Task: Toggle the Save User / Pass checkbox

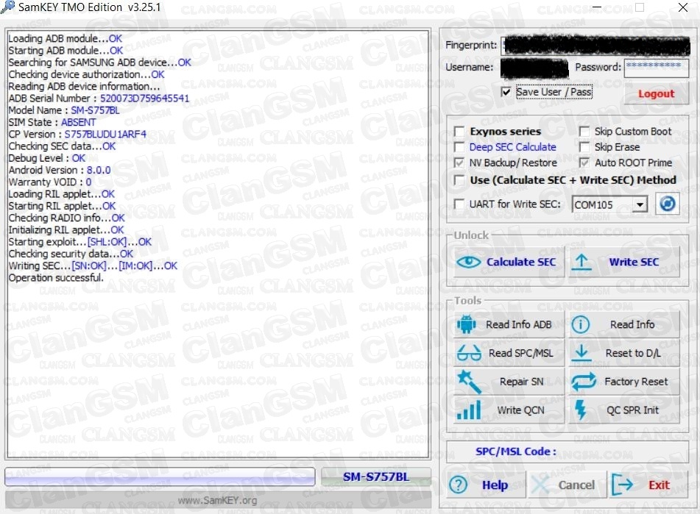Action: pos(506,92)
